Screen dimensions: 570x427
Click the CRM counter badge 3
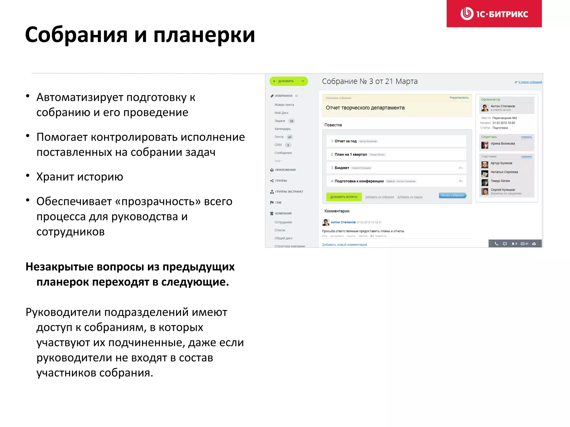(x=288, y=145)
